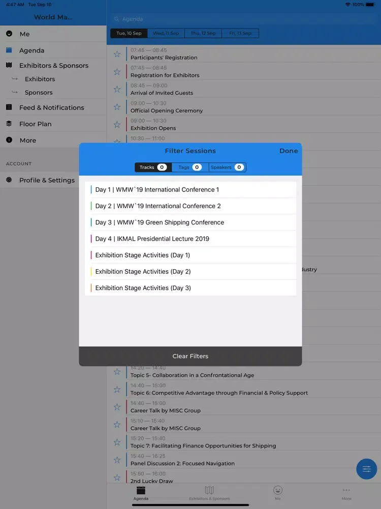Screen dimensions: 381x509
Task: Open Me in the sidebar
Action: [53, 34]
